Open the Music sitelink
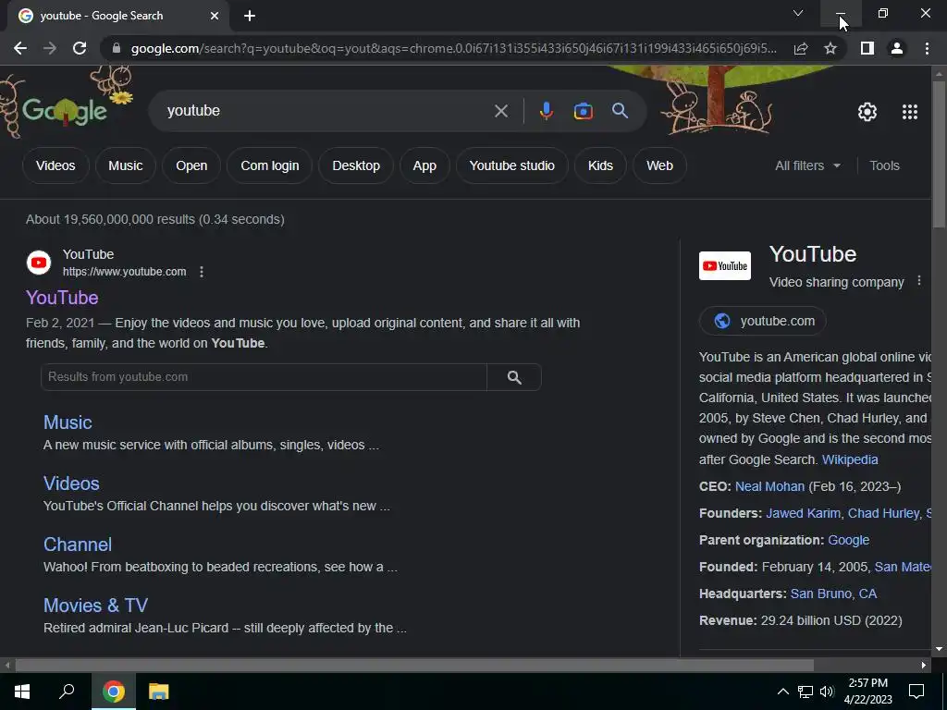 pos(68,422)
